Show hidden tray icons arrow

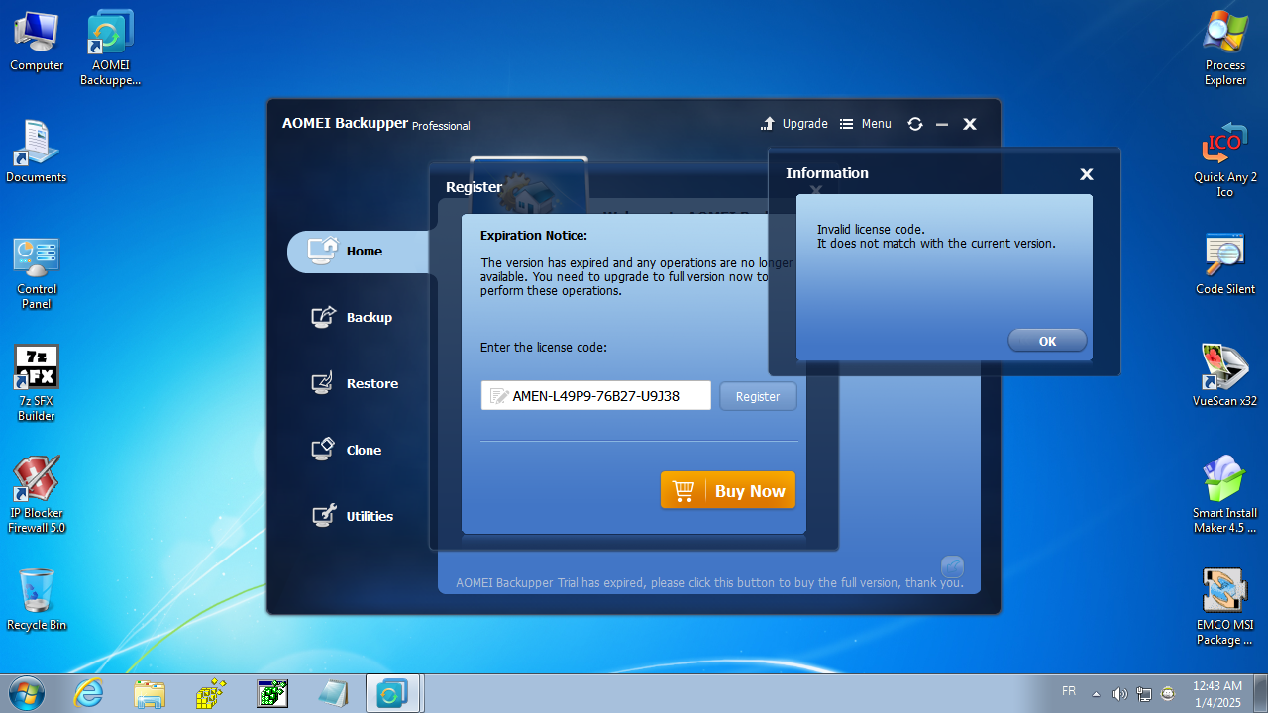(1096, 694)
